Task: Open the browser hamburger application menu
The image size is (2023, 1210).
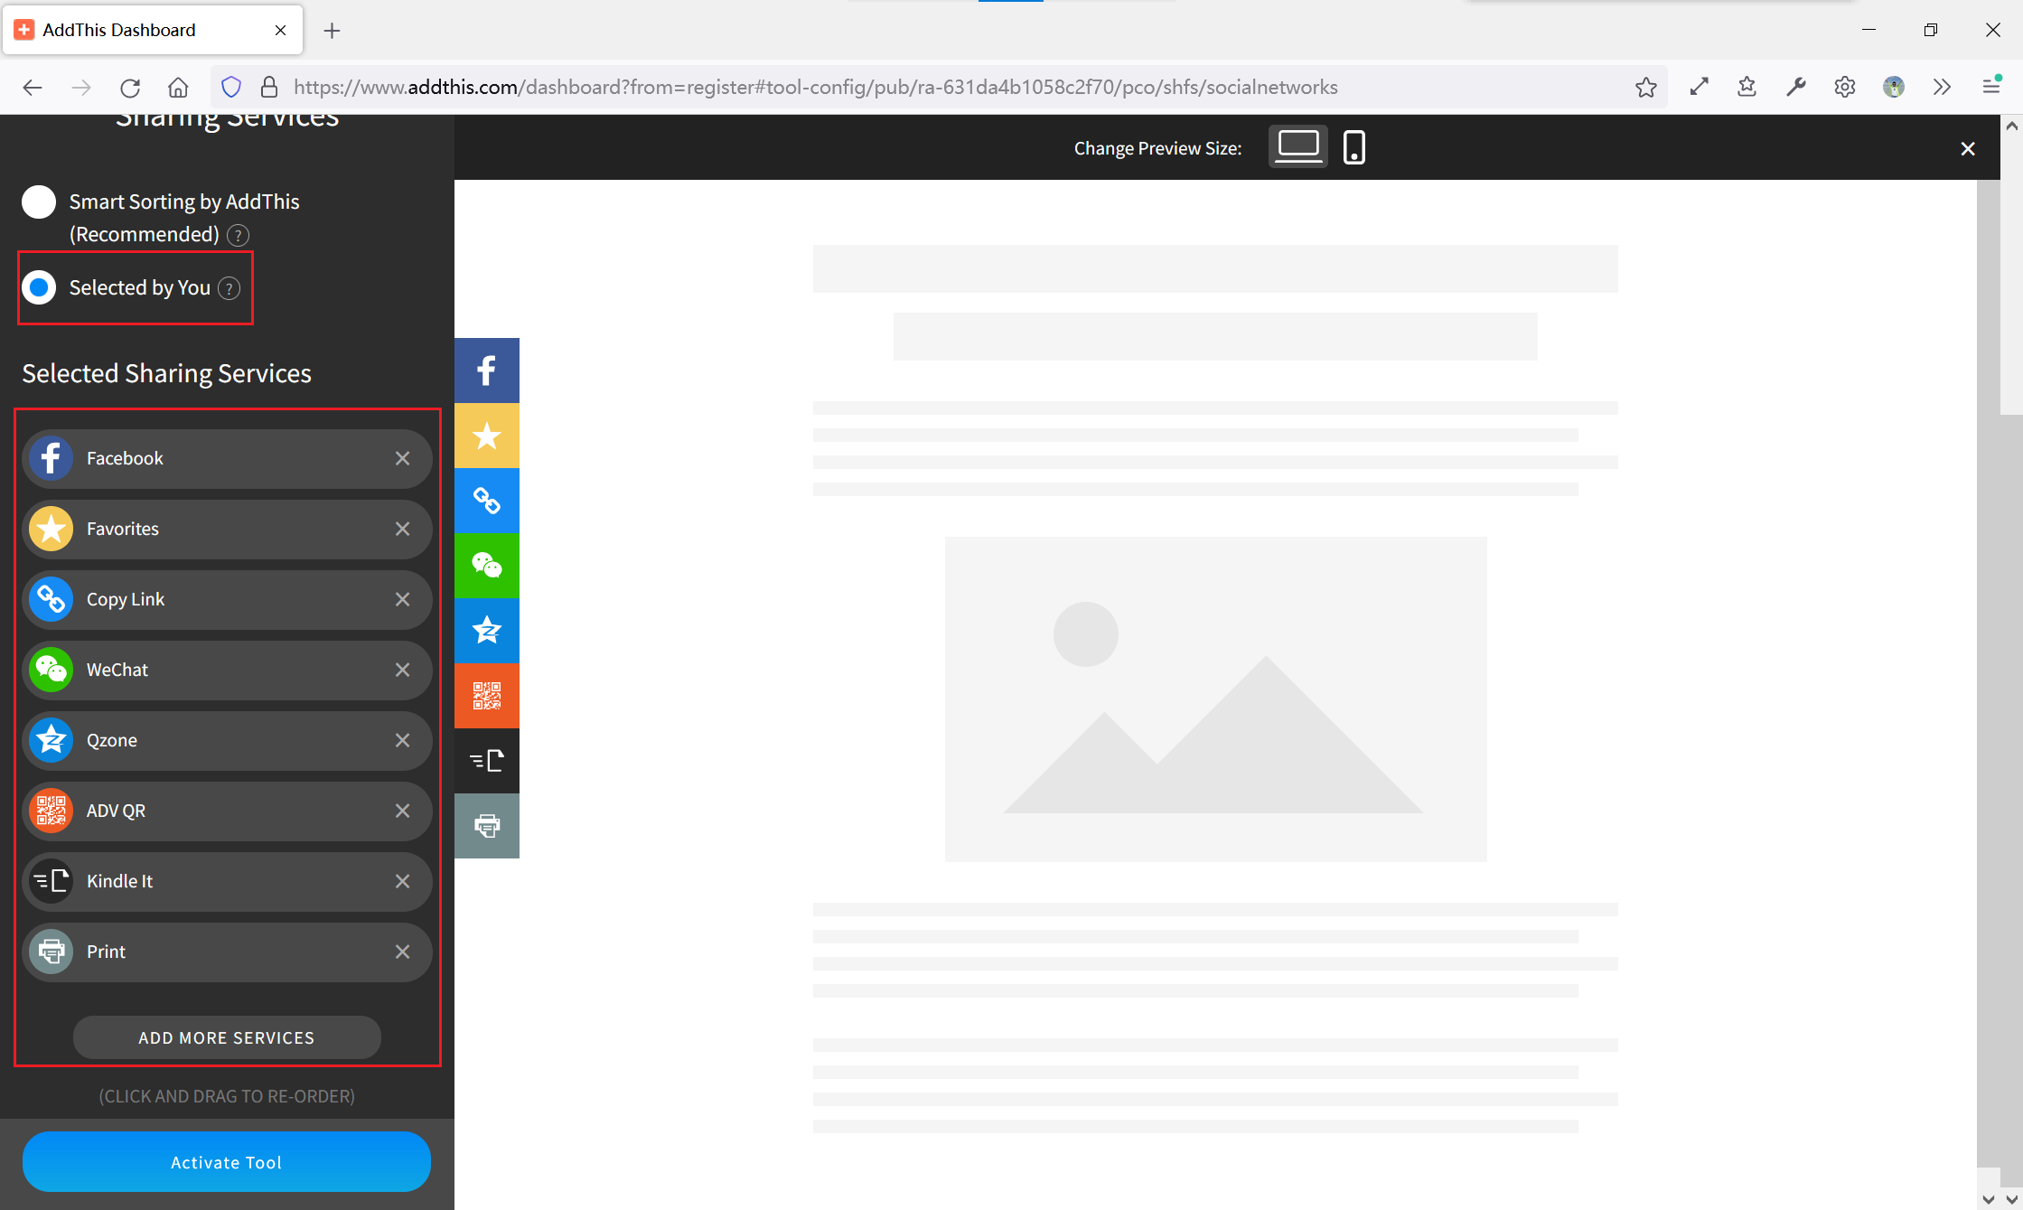Action: point(1990,87)
